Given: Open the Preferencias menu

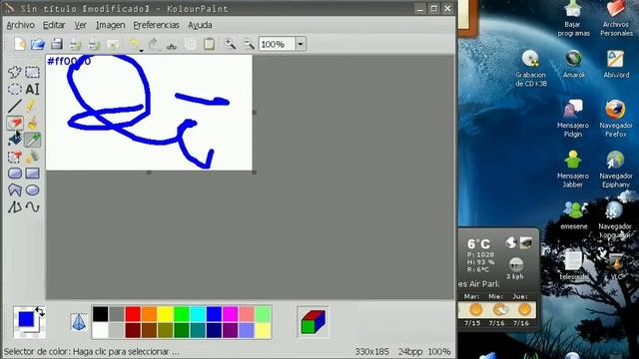Looking at the screenshot, I should click(x=156, y=25).
